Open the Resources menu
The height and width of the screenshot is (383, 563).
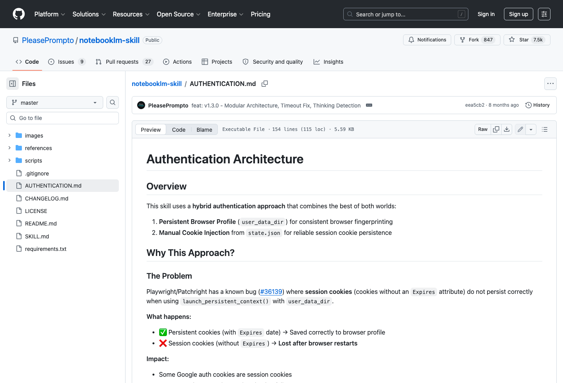(x=131, y=14)
